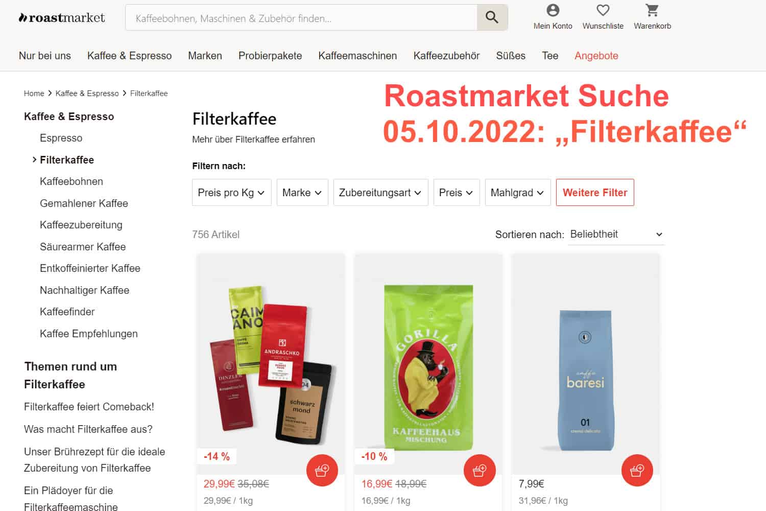The width and height of the screenshot is (766, 511).
Task: Expand the Preis pro Kg filter
Action: tap(231, 193)
